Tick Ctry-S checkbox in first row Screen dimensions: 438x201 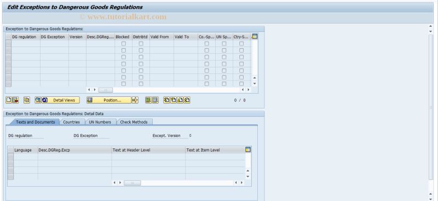pyautogui.click(x=241, y=44)
